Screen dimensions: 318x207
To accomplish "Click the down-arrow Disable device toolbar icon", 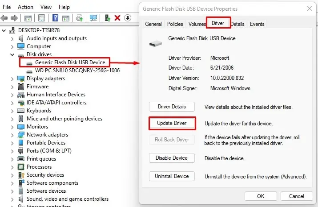I will [128, 18].
